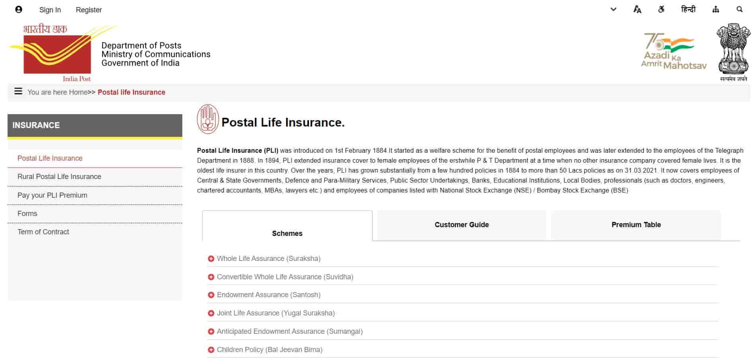756x362 pixels.
Task: Click the Postal Life Insurance hand emblem
Action: (208, 119)
